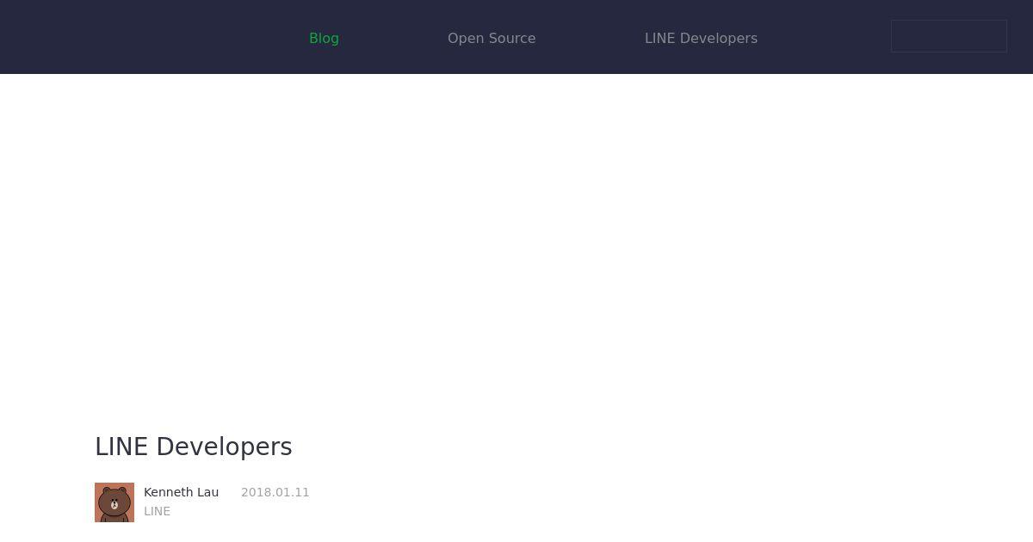Click the post date 2018.01.11
The width and height of the screenshot is (1033, 542).
pos(275,492)
